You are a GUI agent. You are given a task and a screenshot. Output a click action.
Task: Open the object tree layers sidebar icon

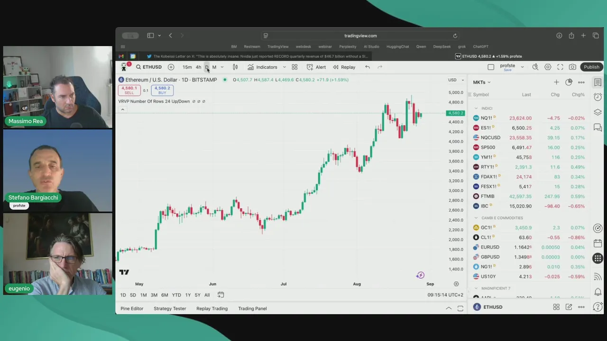(x=598, y=112)
